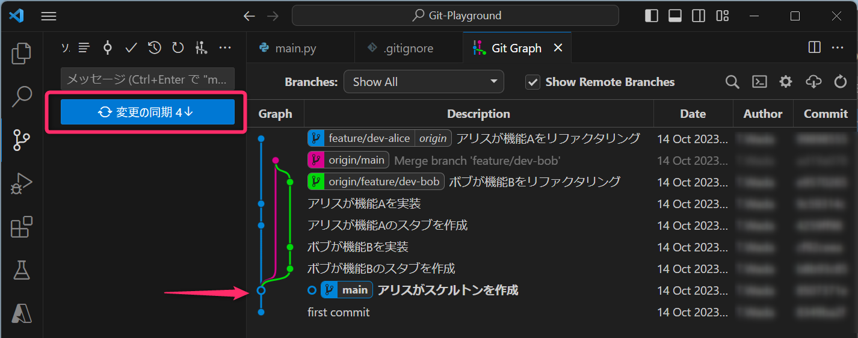Image resolution: width=858 pixels, height=338 pixels.
Task: Open the Explorer view in activity bar
Action: (21, 54)
